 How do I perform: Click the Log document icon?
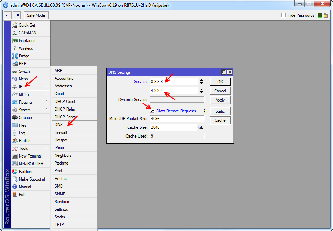click(x=15, y=133)
